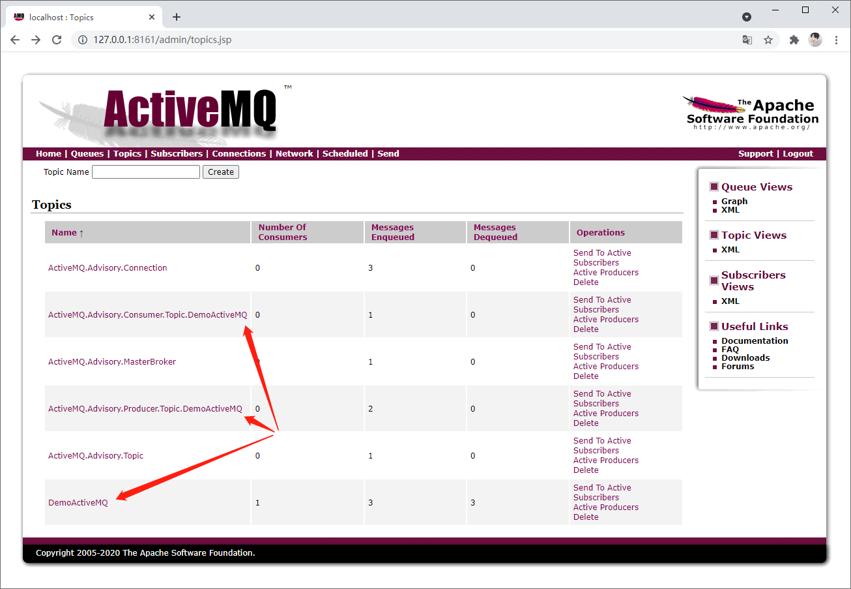The width and height of the screenshot is (851, 589).
Task: Open the tab search dropdown arrow
Action: (747, 17)
